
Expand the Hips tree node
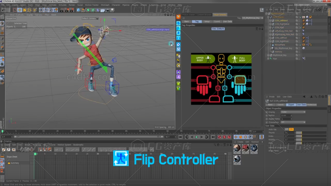[x=268, y=59]
